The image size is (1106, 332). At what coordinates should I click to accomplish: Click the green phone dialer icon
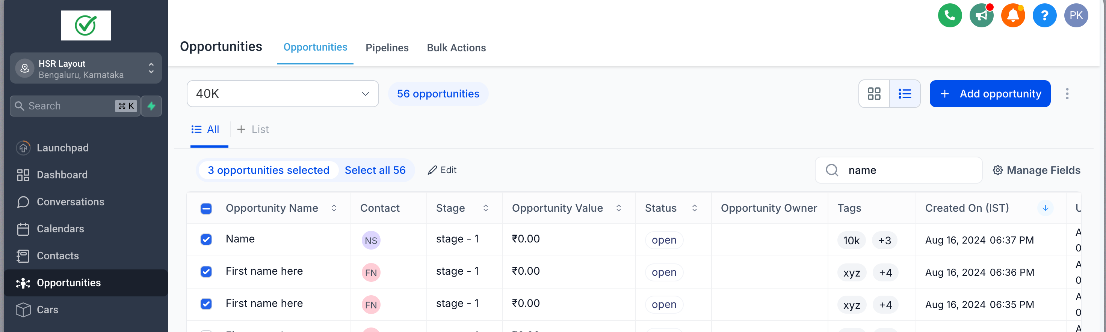coord(950,15)
